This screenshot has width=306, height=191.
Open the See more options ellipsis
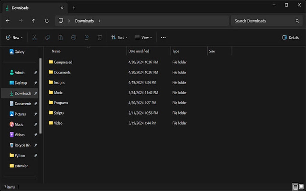163,37
